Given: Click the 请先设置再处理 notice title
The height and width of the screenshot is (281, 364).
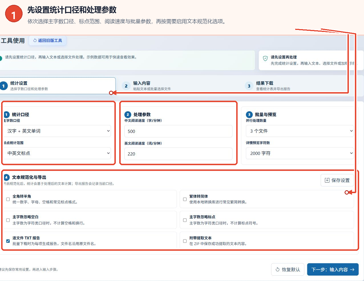Looking at the screenshot, I should tap(284, 57).
